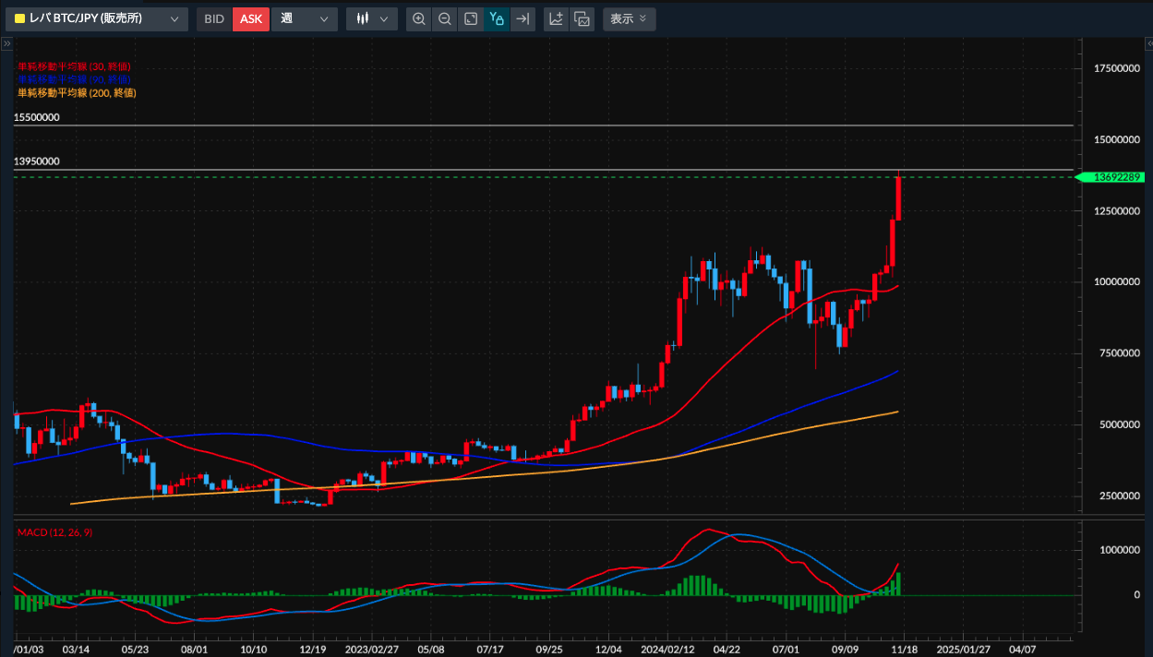Click the 17500000 price axis label
Image resolution: width=1153 pixels, height=657 pixels.
[x=1117, y=68]
